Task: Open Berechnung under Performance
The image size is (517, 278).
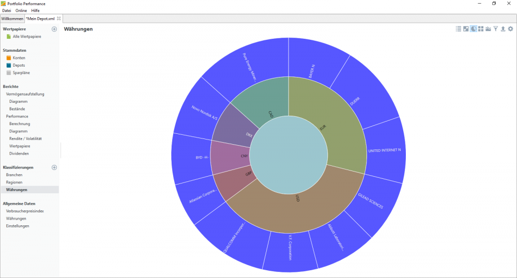Action: tap(20, 124)
